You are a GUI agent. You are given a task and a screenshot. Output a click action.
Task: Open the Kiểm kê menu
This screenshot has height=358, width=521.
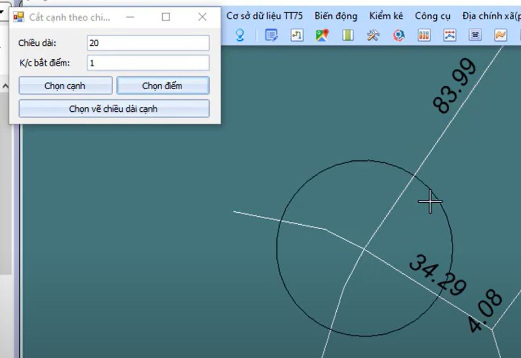tap(386, 16)
